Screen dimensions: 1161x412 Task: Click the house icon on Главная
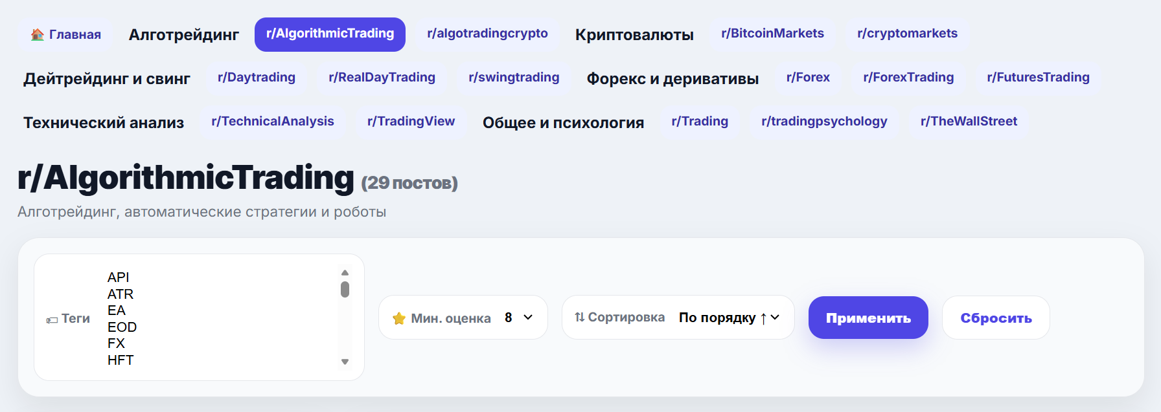38,34
